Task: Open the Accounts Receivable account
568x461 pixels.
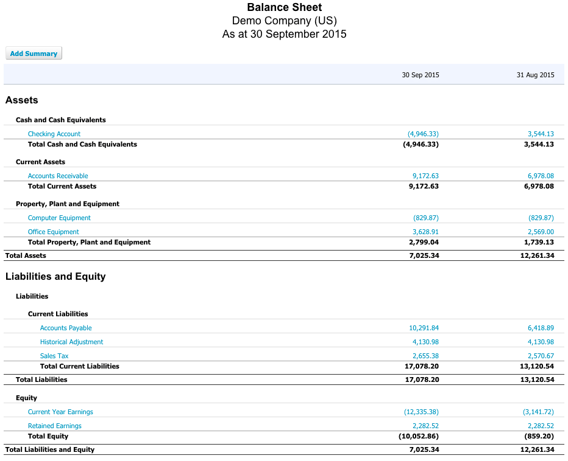Action: click(x=58, y=175)
